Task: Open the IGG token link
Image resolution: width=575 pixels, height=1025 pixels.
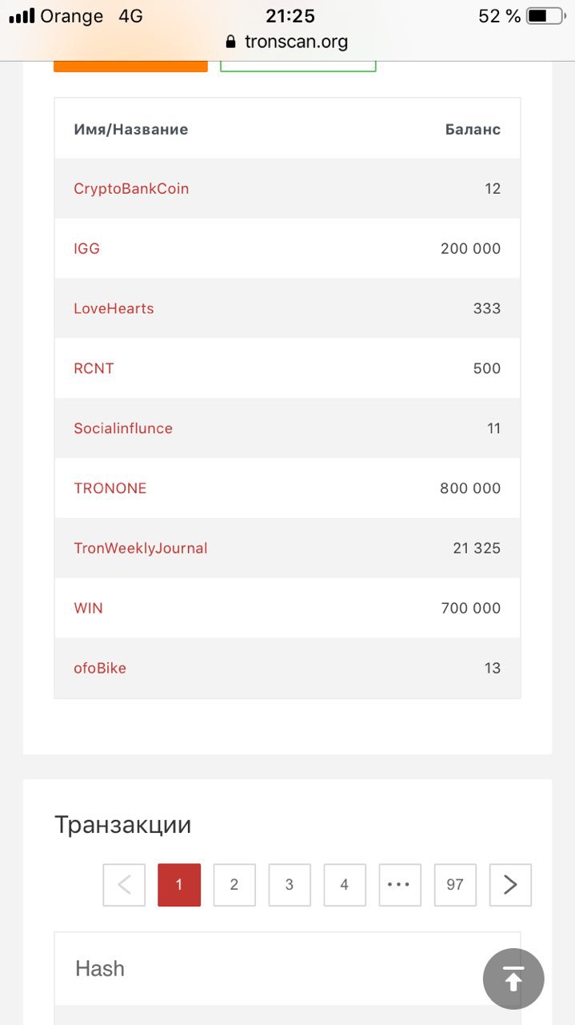Action: (86, 248)
